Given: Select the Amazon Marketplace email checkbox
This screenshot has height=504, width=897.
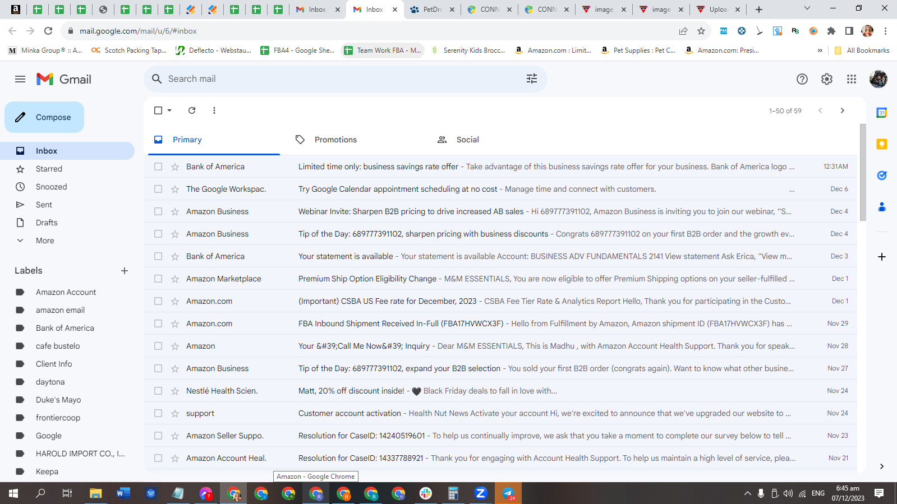Looking at the screenshot, I should point(158,279).
